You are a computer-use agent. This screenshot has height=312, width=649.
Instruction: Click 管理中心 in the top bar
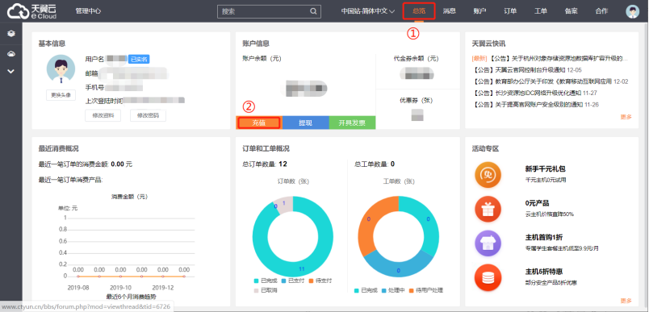(88, 11)
